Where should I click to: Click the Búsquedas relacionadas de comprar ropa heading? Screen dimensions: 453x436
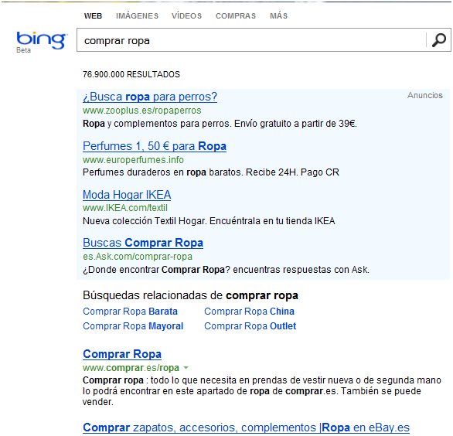(x=190, y=295)
